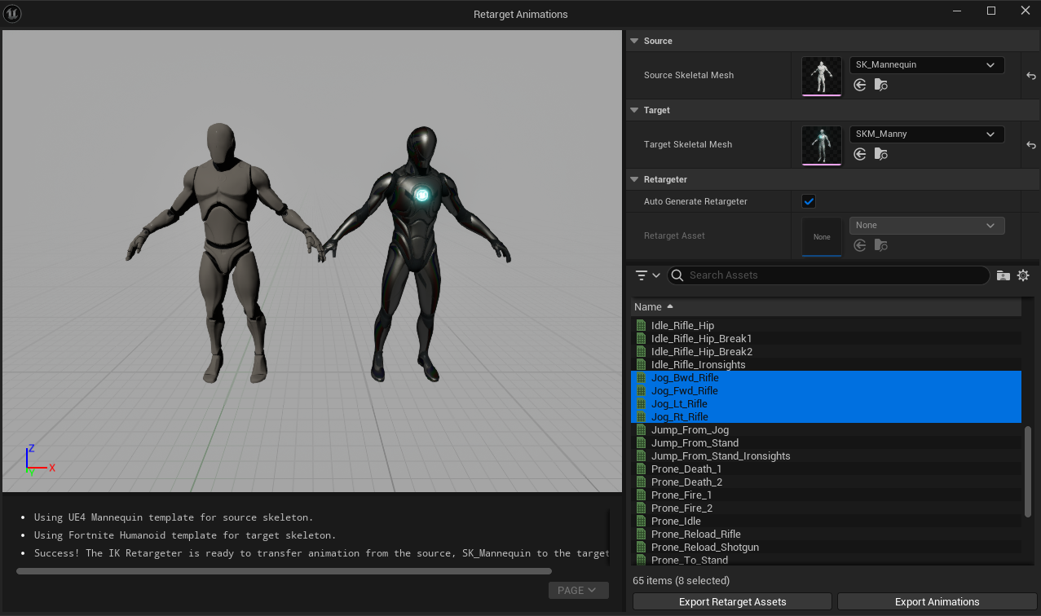
Task: Select Jog_Lt_Rifle animation
Action: (x=826, y=404)
